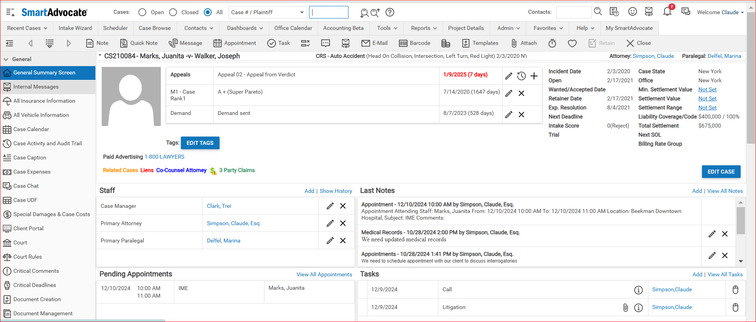Image resolution: width=756 pixels, height=322 pixels.
Task: Add a new Appointment
Action: tap(235, 43)
